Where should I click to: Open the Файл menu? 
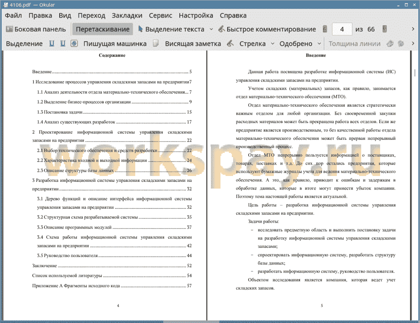(x=13, y=16)
